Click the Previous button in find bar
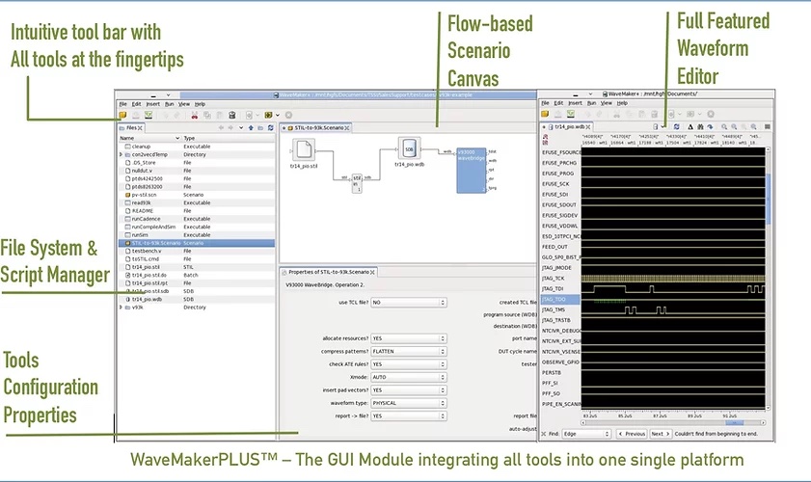Viewport: 811px width, 482px height. click(x=632, y=434)
